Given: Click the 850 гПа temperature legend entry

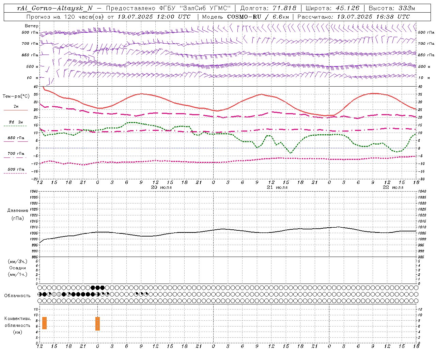Looking at the screenshot, I should click(16, 138).
